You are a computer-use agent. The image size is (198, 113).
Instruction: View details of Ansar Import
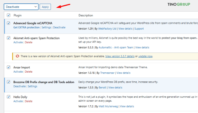tap(123, 73)
